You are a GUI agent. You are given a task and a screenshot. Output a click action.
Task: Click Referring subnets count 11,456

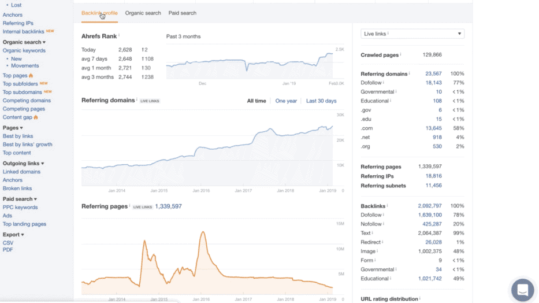[433, 186]
